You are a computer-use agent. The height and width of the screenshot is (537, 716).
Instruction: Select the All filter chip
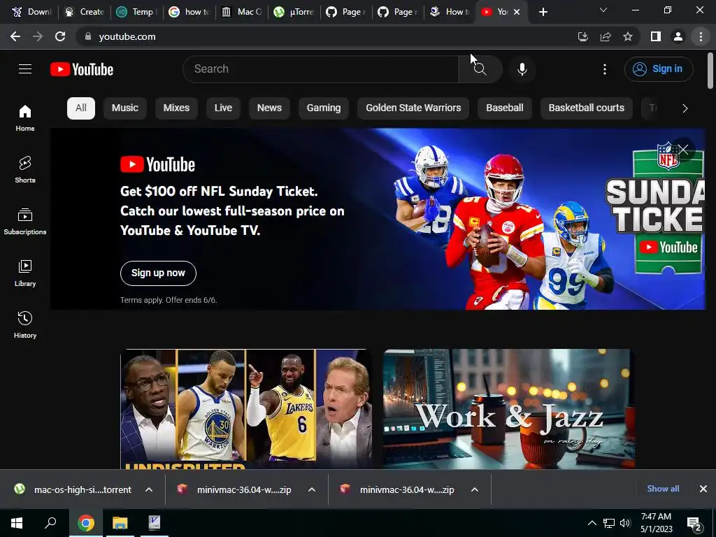[x=81, y=108]
